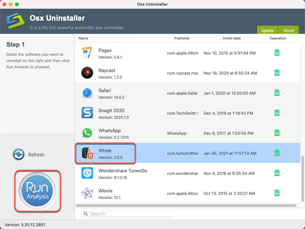The height and width of the screenshot is (229, 305).
Task: Select the Safari name text
Action: [x=105, y=91]
